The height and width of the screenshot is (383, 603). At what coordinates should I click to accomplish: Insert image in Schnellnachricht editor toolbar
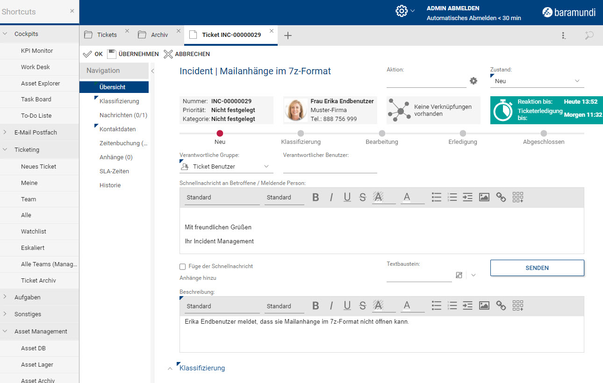coord(484,198)
